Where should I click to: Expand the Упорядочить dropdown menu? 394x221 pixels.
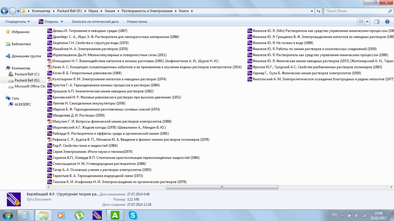pyautogui.click(x=17, y=22)
